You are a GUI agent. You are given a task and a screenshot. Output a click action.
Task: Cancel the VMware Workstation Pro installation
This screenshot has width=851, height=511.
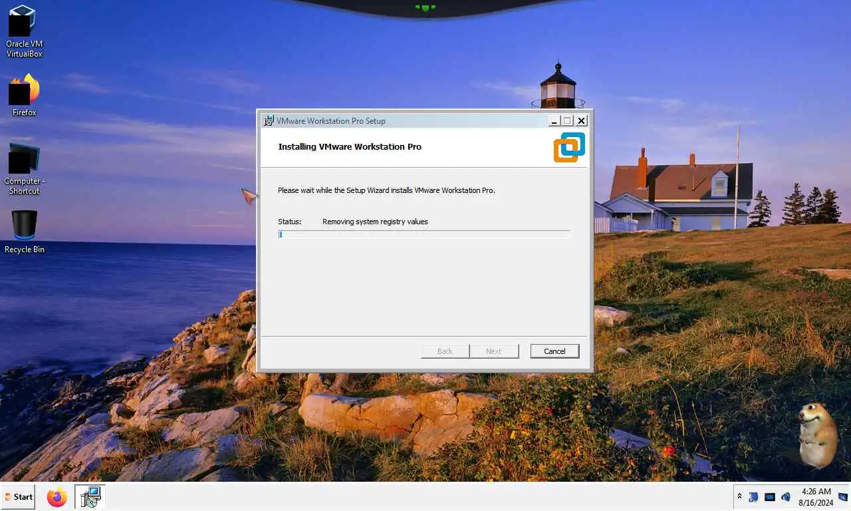coord(554,351)
